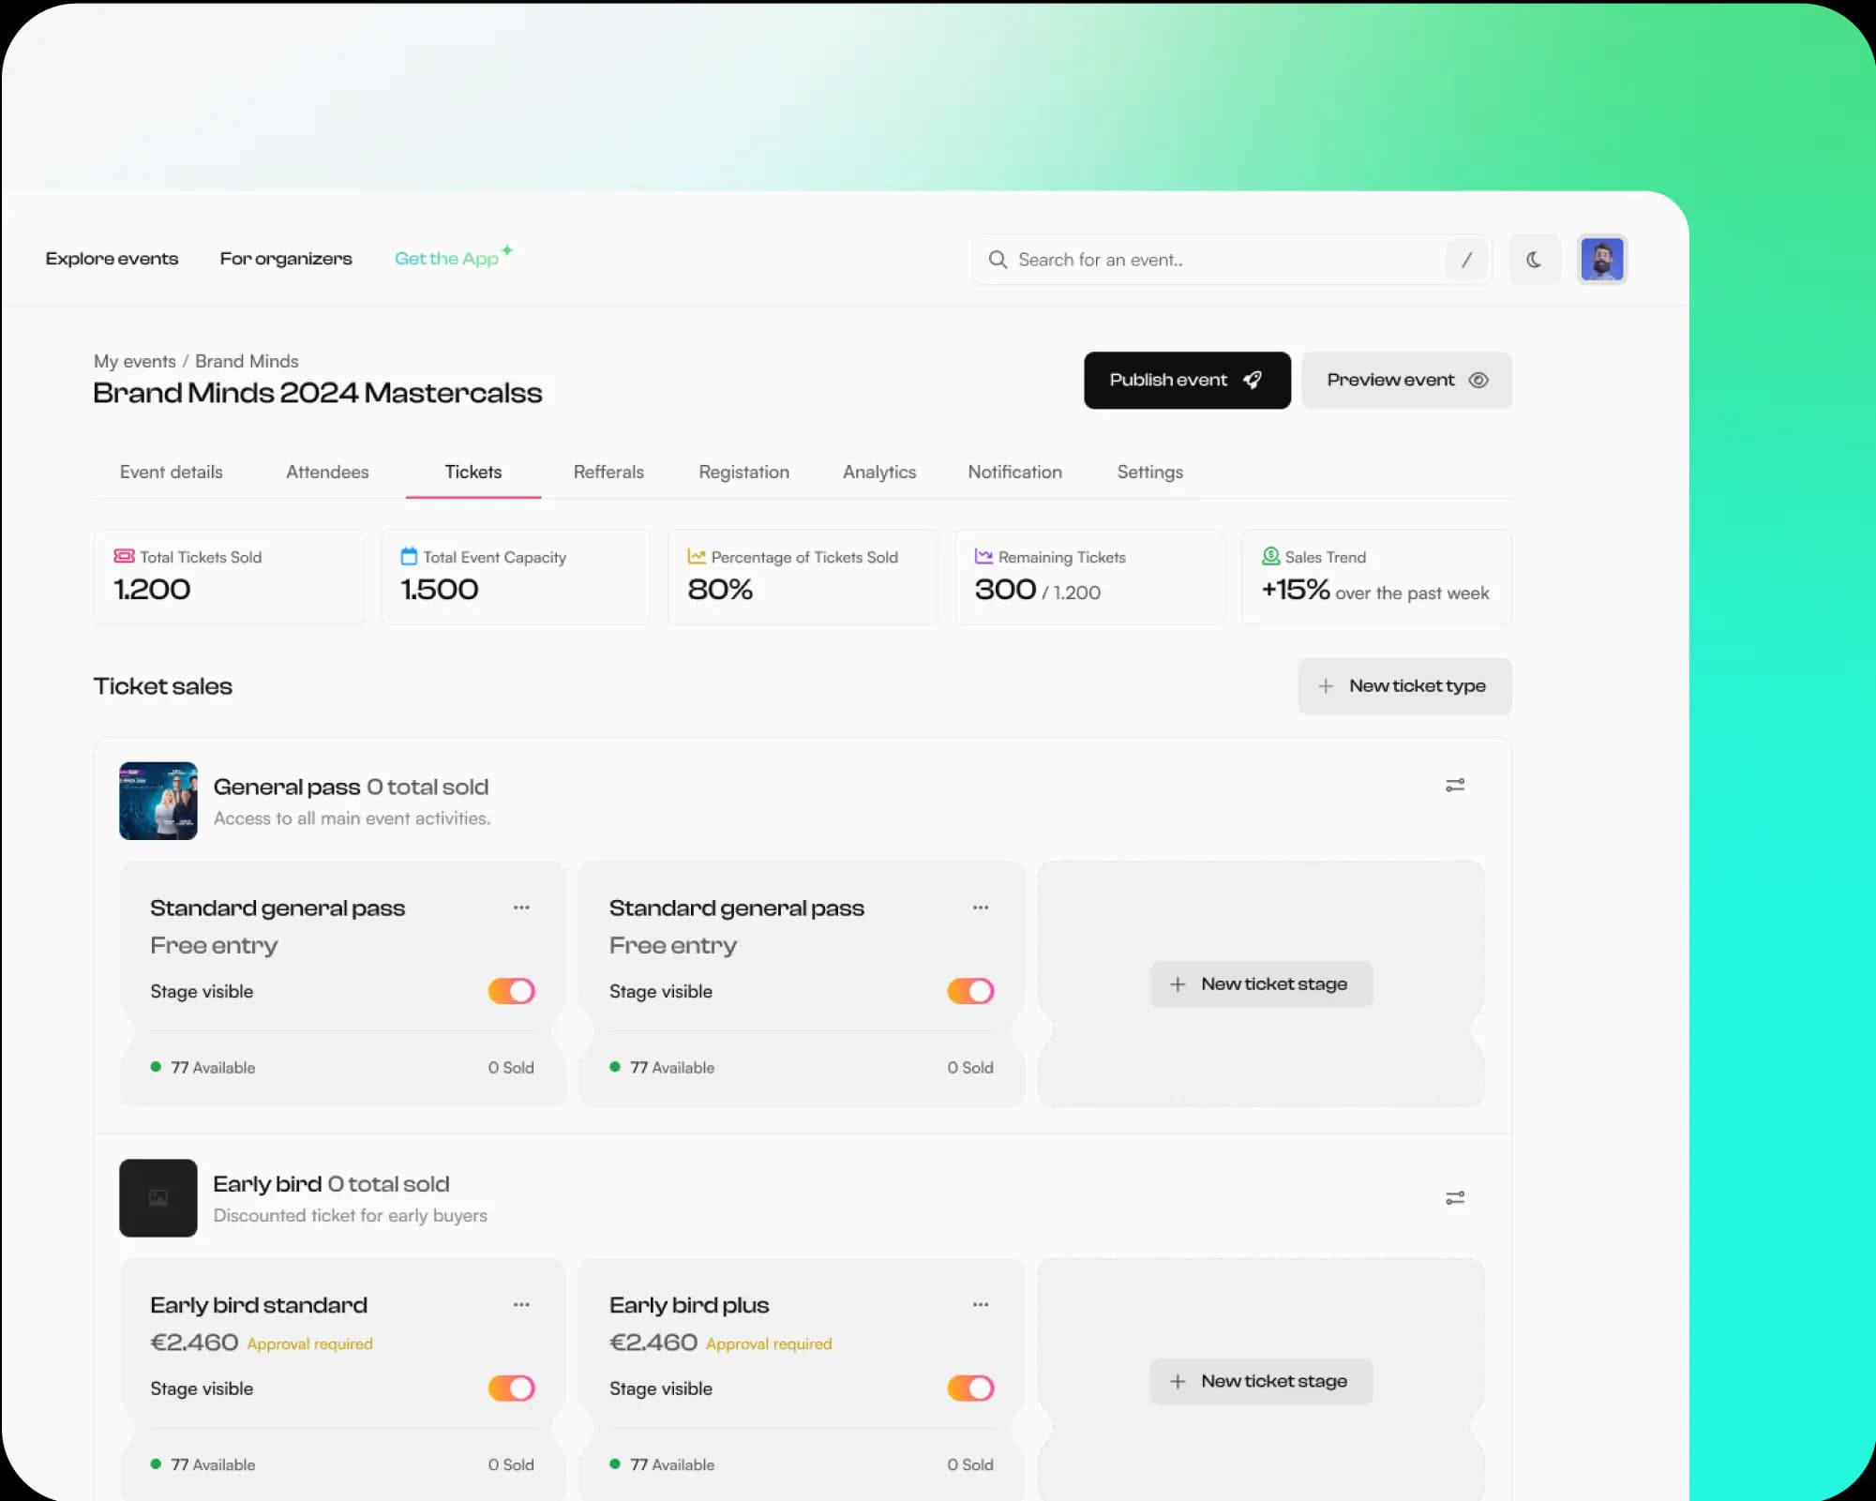Screen dimensions: 1876x1501
Task: Select the Tickets tab
Action: pos(473,472)
